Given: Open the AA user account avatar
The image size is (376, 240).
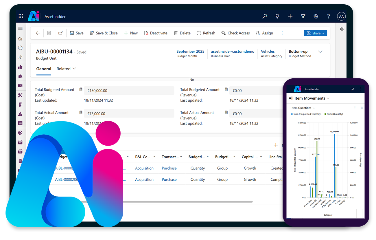Looking at the screenshot, I should (x=341, y=17).
